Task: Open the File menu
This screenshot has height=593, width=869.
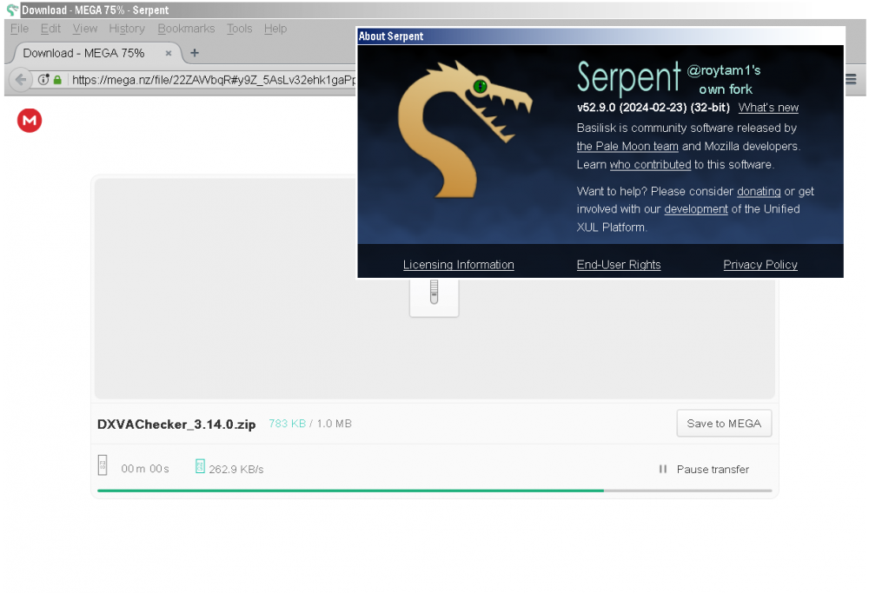Action: 19,29
